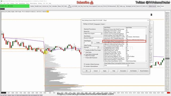Select the Fib Ext tool
Image resolution: width=171 pixels, height=96 pixels.
(105, 6)
